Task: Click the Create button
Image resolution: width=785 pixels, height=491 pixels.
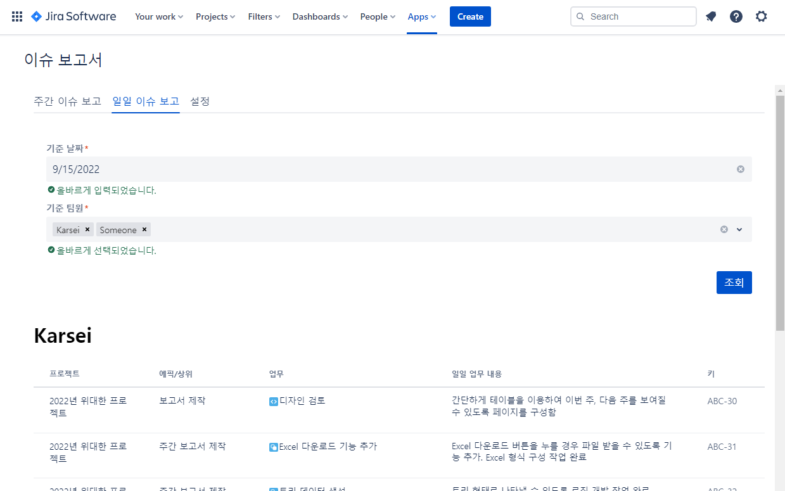Action: pyautogui.click(x=470, y=16)
